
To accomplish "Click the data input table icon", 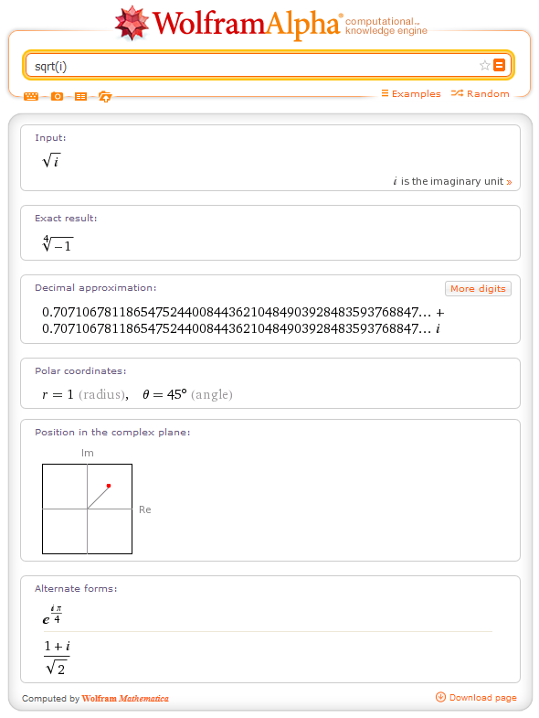I will tap(81, 96).
